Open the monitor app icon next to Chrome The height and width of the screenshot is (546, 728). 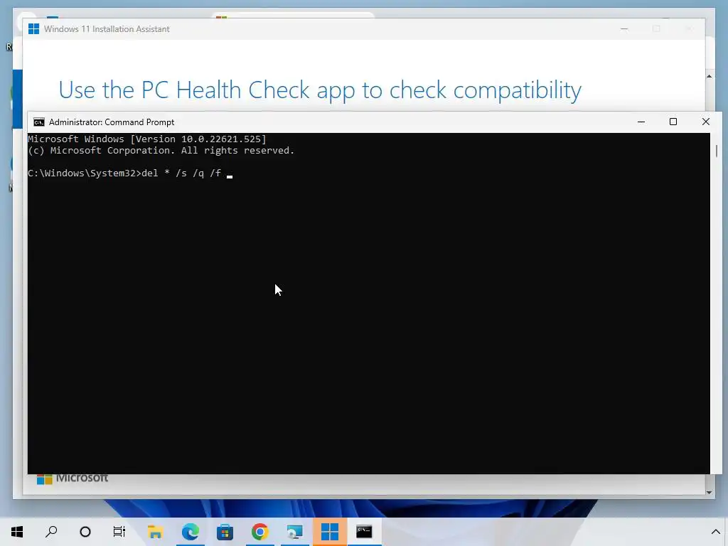[x=294, y=532]
